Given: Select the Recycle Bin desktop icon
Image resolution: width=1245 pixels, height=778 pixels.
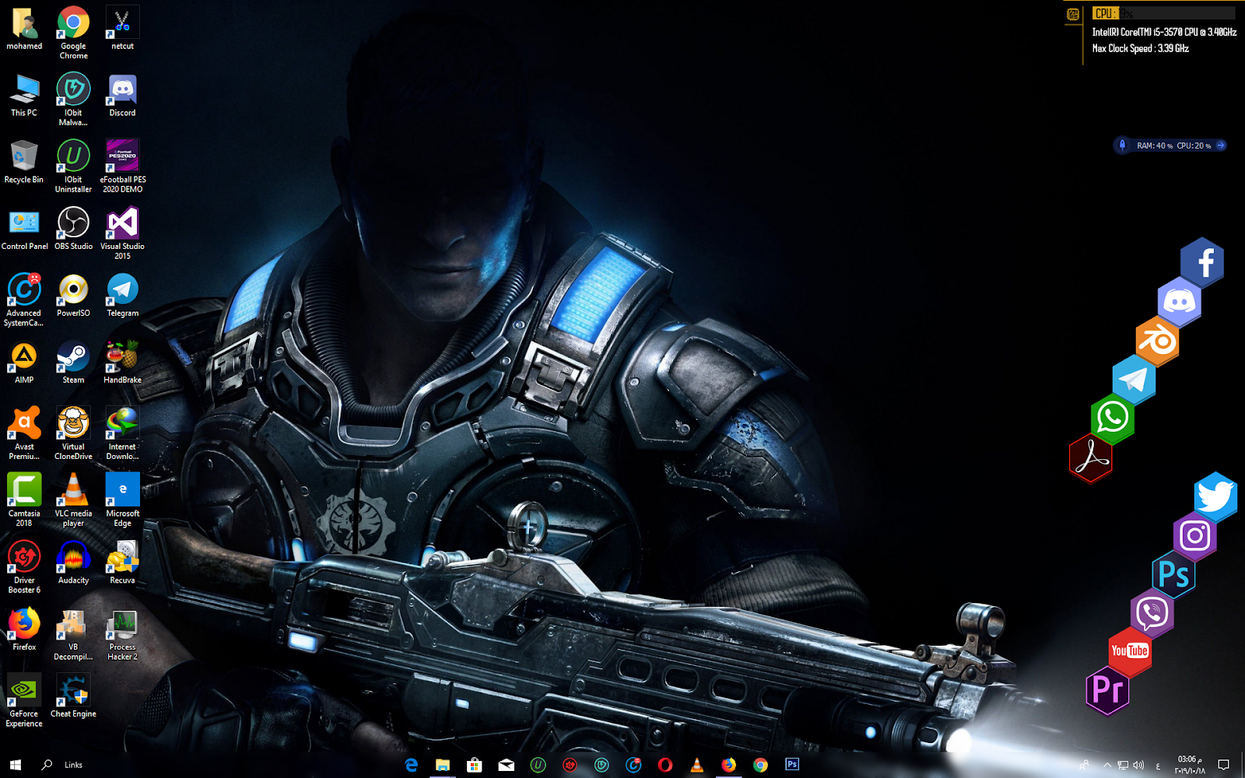Looking at the screenshot, I should (24, 163).
